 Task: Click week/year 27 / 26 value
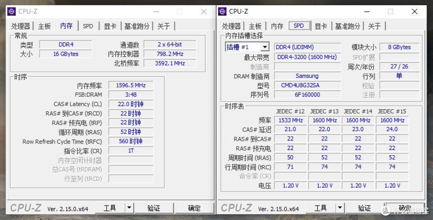tap(399, 66)
